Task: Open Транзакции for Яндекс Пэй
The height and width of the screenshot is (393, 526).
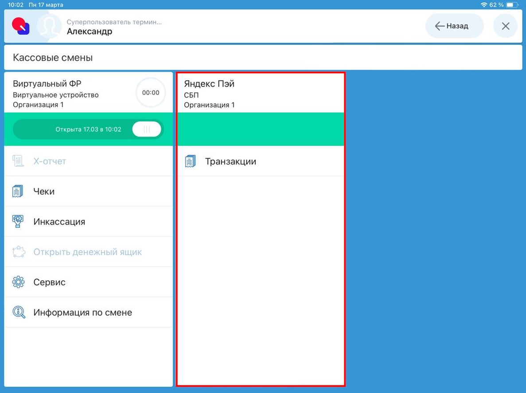Action: (x=261, y=161)
